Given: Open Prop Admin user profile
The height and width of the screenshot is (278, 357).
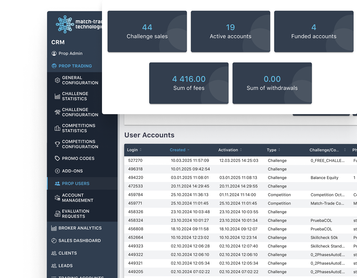Looking at the screenshot, I should click(x=70, y=53).
